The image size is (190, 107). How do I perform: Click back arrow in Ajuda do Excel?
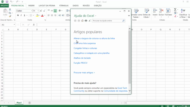coord(75,21)
